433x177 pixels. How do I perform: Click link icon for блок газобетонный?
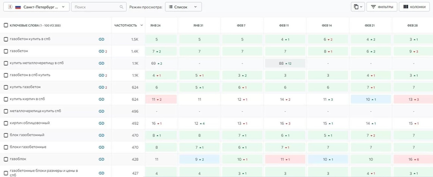102,135
